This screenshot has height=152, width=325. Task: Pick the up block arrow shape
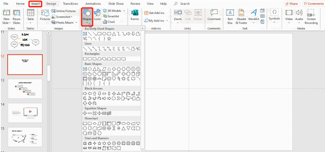pos(95,94)
